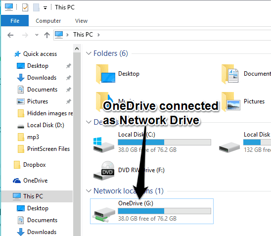Viewport: 271px width, 236px height.
Task: Click the New folder quick access toolbar icon
Action: coord(36,7)
